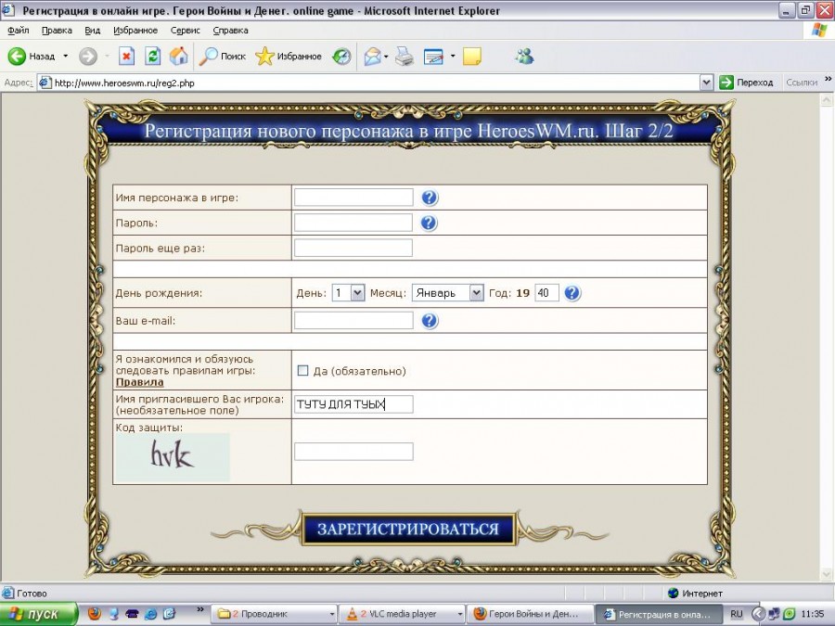Viewport: 835px width, 626px height.
Task: Open the Back button history dropdown arrow
Action: click(x=66, y=56)
